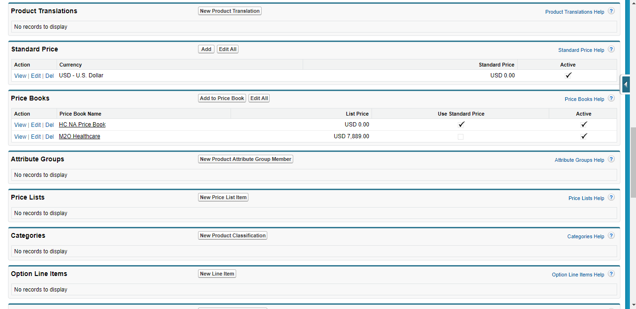Click the Option Line Items section title
The image size is (636, 309).
click(39, 274)
